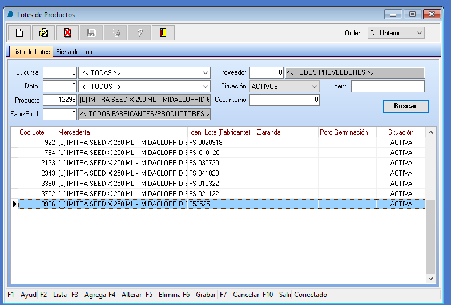The height and width of the screenshot is (305, 451).
Task: Click the Conectado status text
Action: (311, 295)
